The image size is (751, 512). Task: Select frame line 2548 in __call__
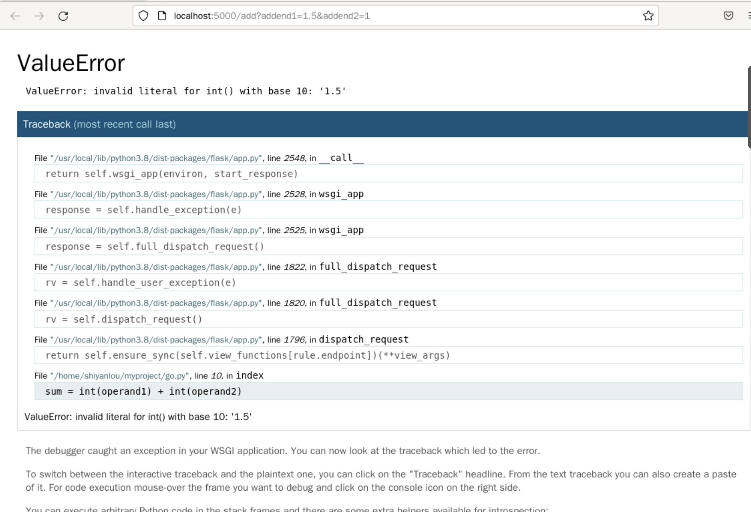[199, 158]
